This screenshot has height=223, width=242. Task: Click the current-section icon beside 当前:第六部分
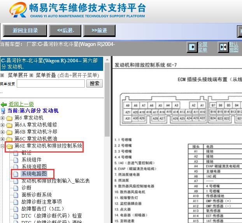click(x=3, y=111)
